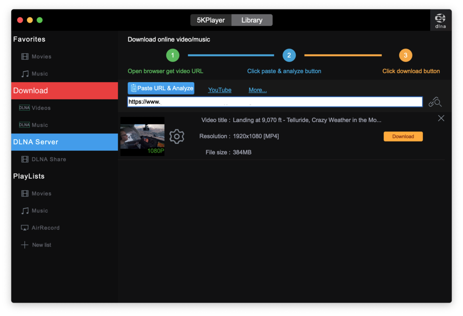Select the DLNA Server section

pyautogui.click(x=65, y=142)
